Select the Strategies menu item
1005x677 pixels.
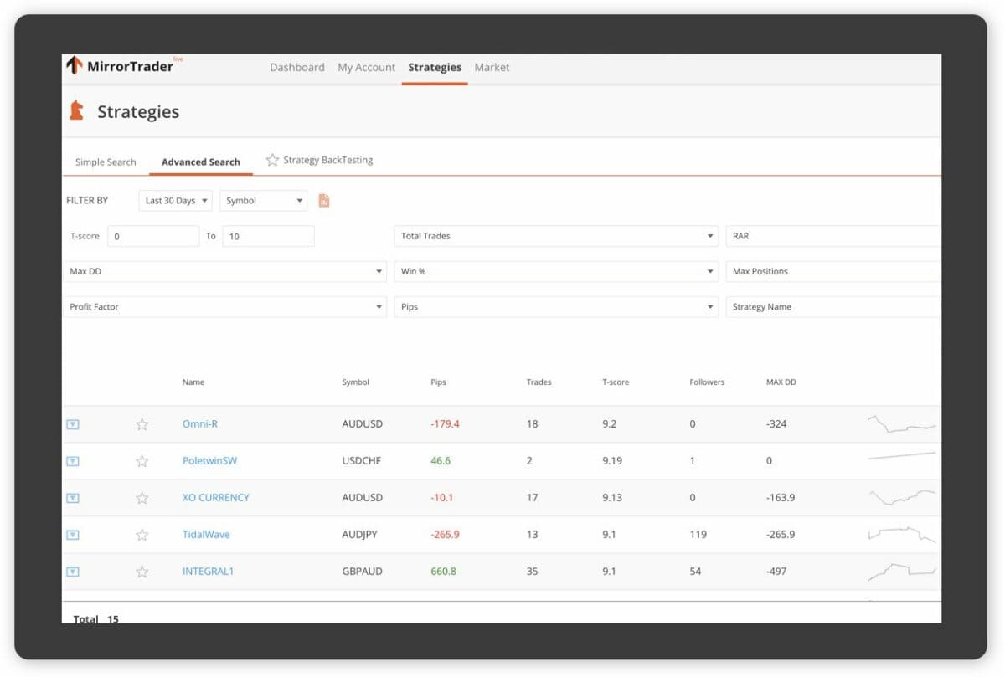click(x=435, y=68)
